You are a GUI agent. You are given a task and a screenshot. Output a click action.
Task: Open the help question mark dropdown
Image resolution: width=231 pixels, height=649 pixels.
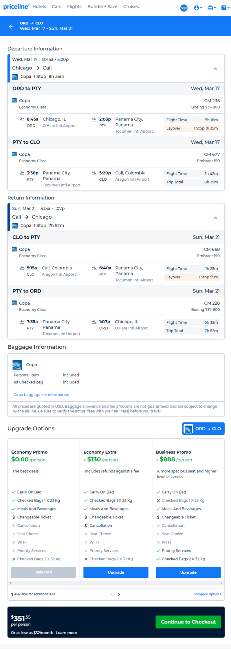[225, 8]
